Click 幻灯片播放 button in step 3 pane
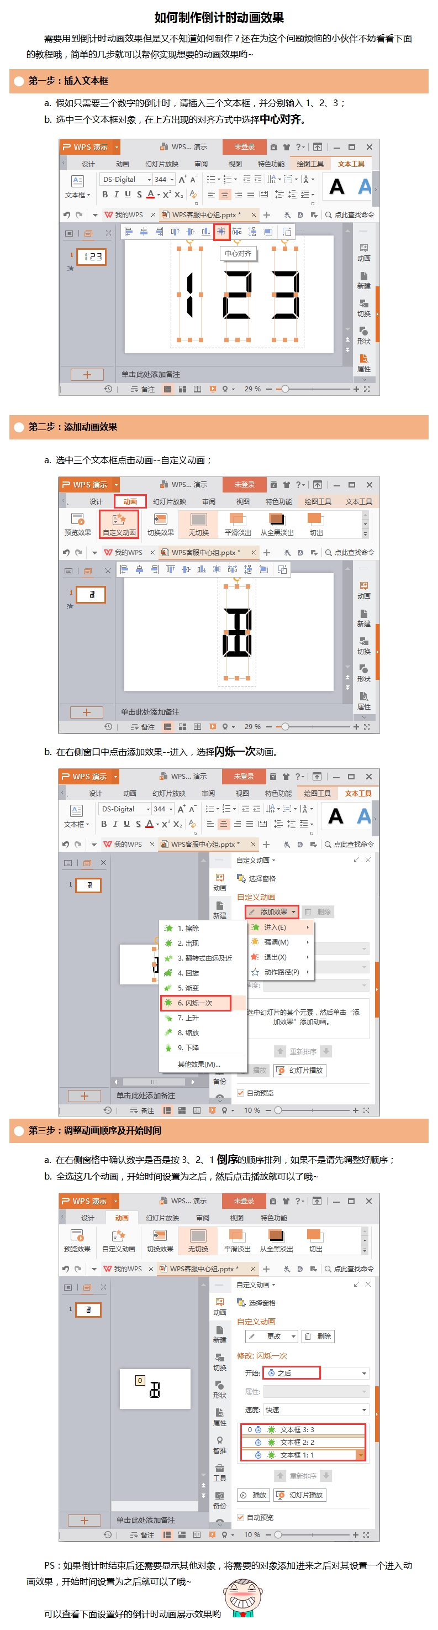This screenshot has width=438, height=1630. pyautogui.click(x=300, y=1495)
